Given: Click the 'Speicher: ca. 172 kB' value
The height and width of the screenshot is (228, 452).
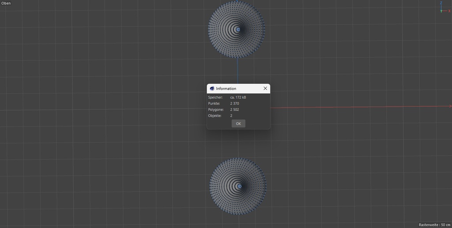Looking at the screenshot, I should pos(238,97).
